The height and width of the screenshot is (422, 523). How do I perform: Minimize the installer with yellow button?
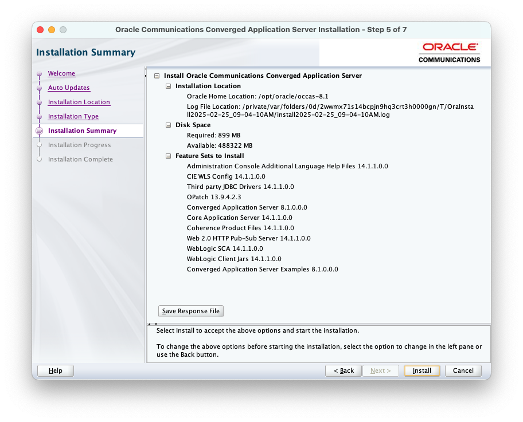click(x=52, y=30)
